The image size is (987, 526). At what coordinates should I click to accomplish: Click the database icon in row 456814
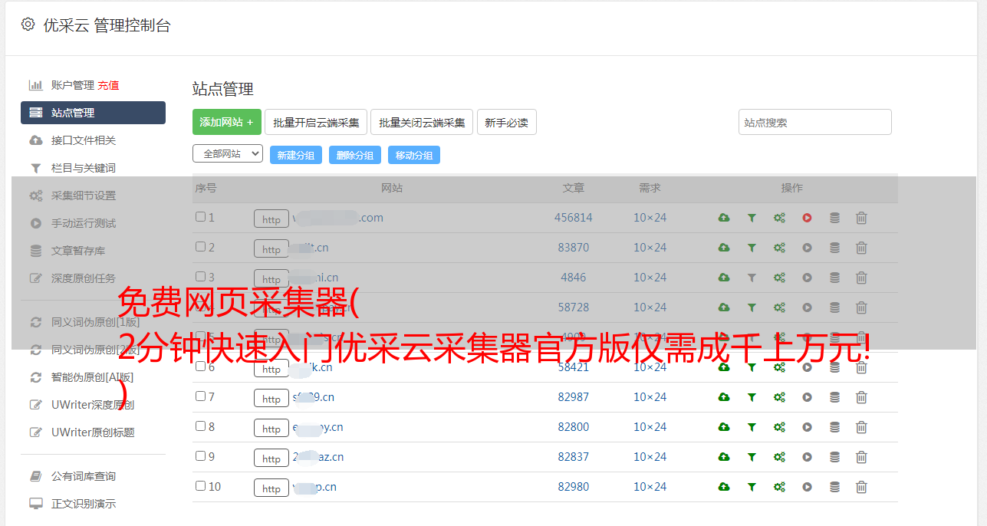point(834,218)
